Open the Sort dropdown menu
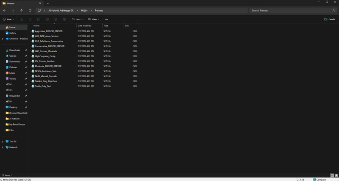Screen dimensions: 339x181 click(x=78, y=19)
